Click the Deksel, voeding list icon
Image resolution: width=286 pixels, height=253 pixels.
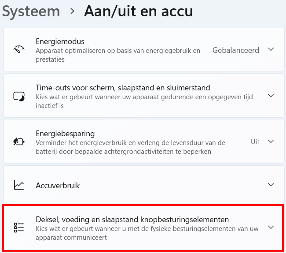18,227
